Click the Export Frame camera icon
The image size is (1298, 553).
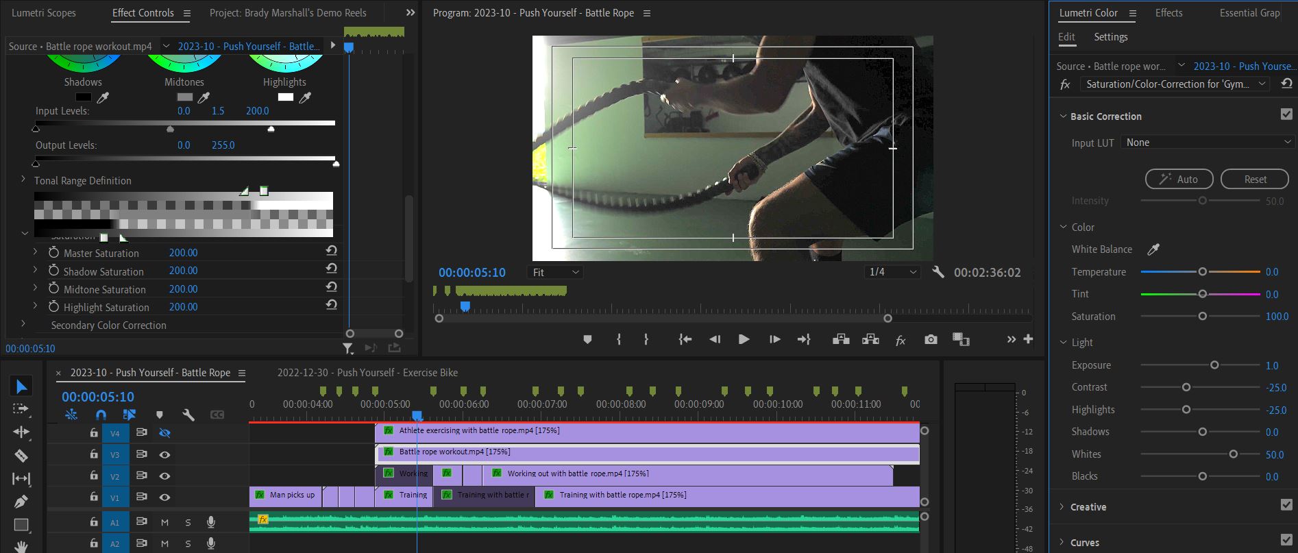pos(931,339)
